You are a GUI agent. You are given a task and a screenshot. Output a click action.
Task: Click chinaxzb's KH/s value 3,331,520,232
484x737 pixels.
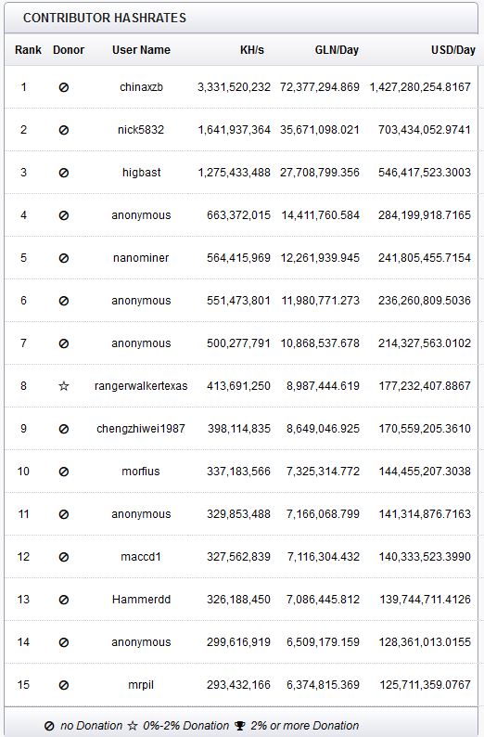click(x=234, y=87)
